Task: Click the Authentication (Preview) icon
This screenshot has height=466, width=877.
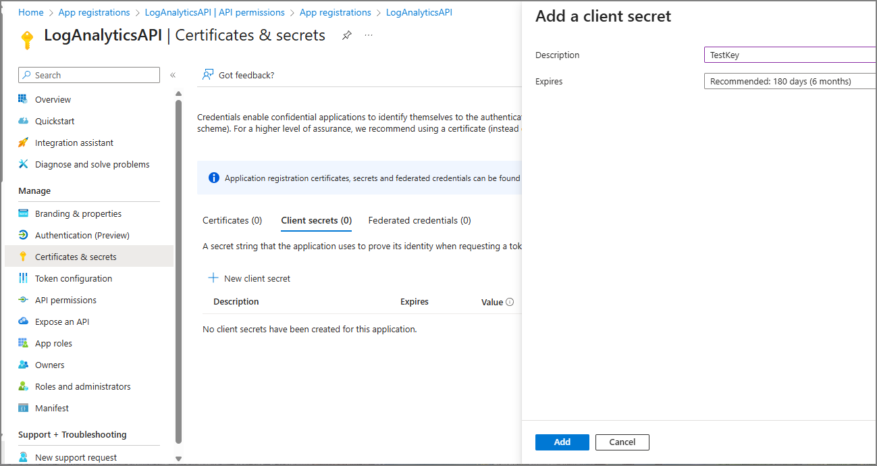Action: [23, 235]
